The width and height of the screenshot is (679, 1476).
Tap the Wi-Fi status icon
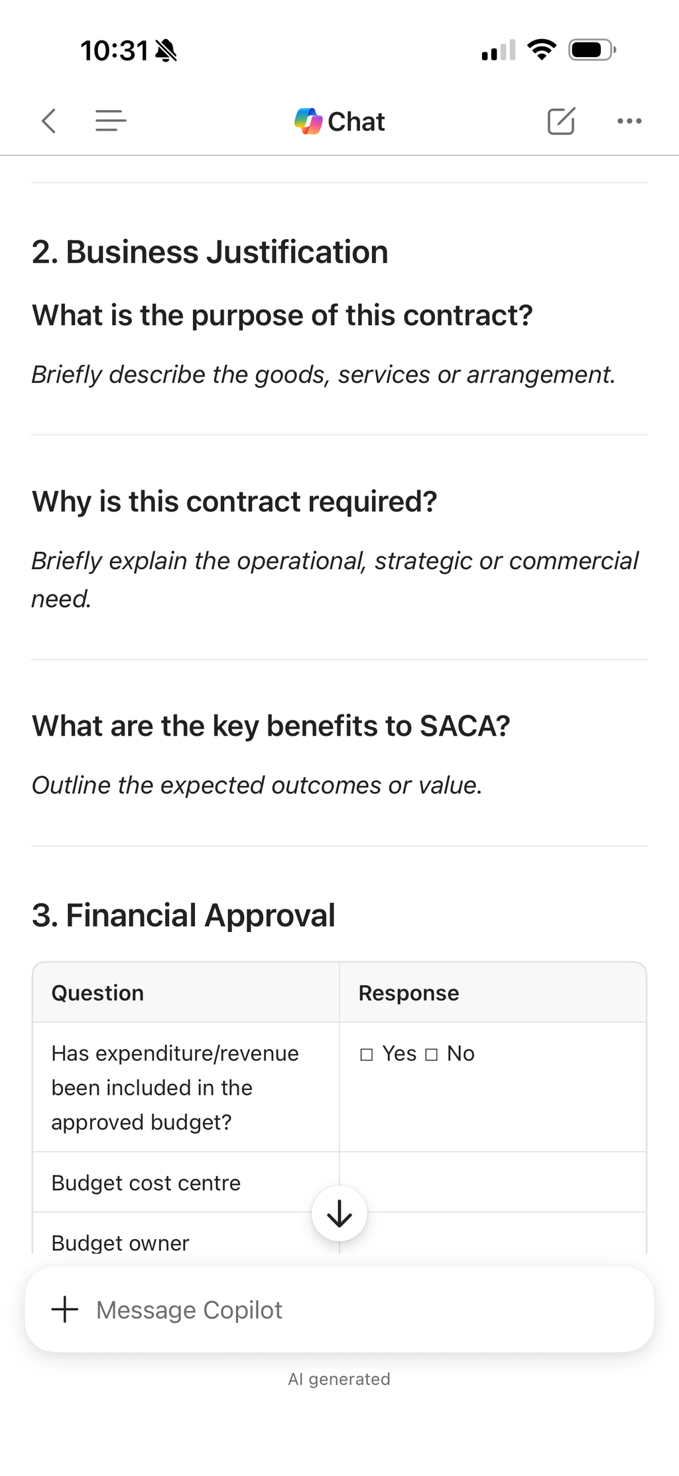point(542,50)
